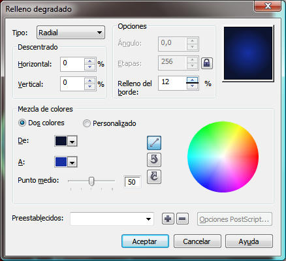The width and height of the screenshot is (286, 261).
Task: Increase Horizontal offset with up arrow
Action: pos(89,61)
